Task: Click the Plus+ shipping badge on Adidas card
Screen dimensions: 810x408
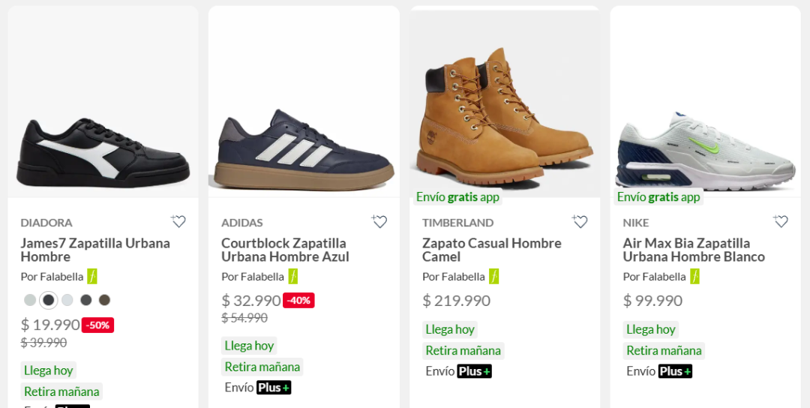Action: 274,387
